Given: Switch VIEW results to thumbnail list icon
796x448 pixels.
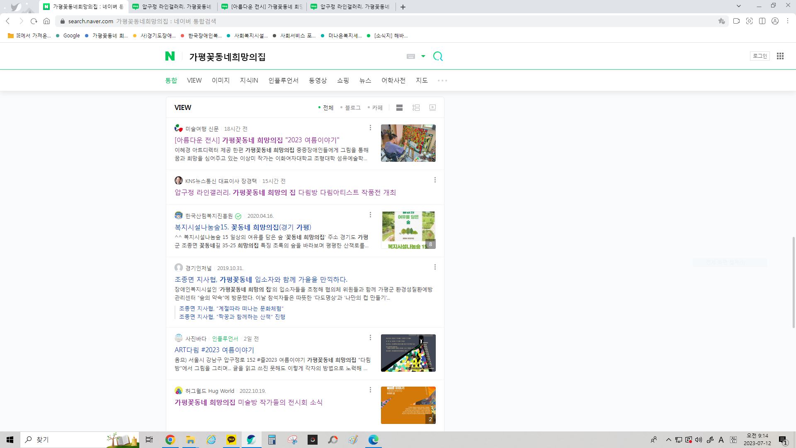Looking at the screenshot, I should tap(416, 108).
